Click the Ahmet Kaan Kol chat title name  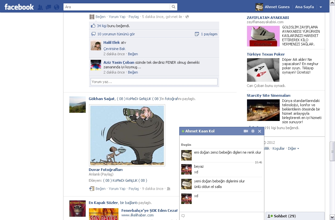tap(200, 131)
